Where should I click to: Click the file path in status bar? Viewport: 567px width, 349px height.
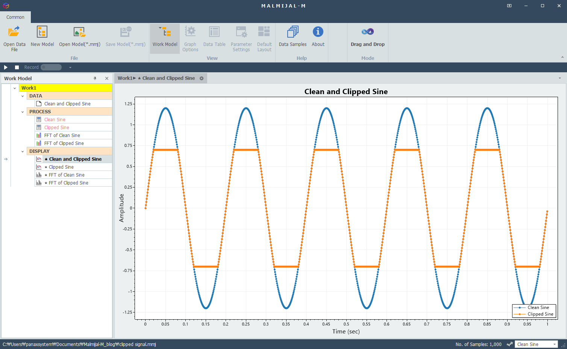79,344
